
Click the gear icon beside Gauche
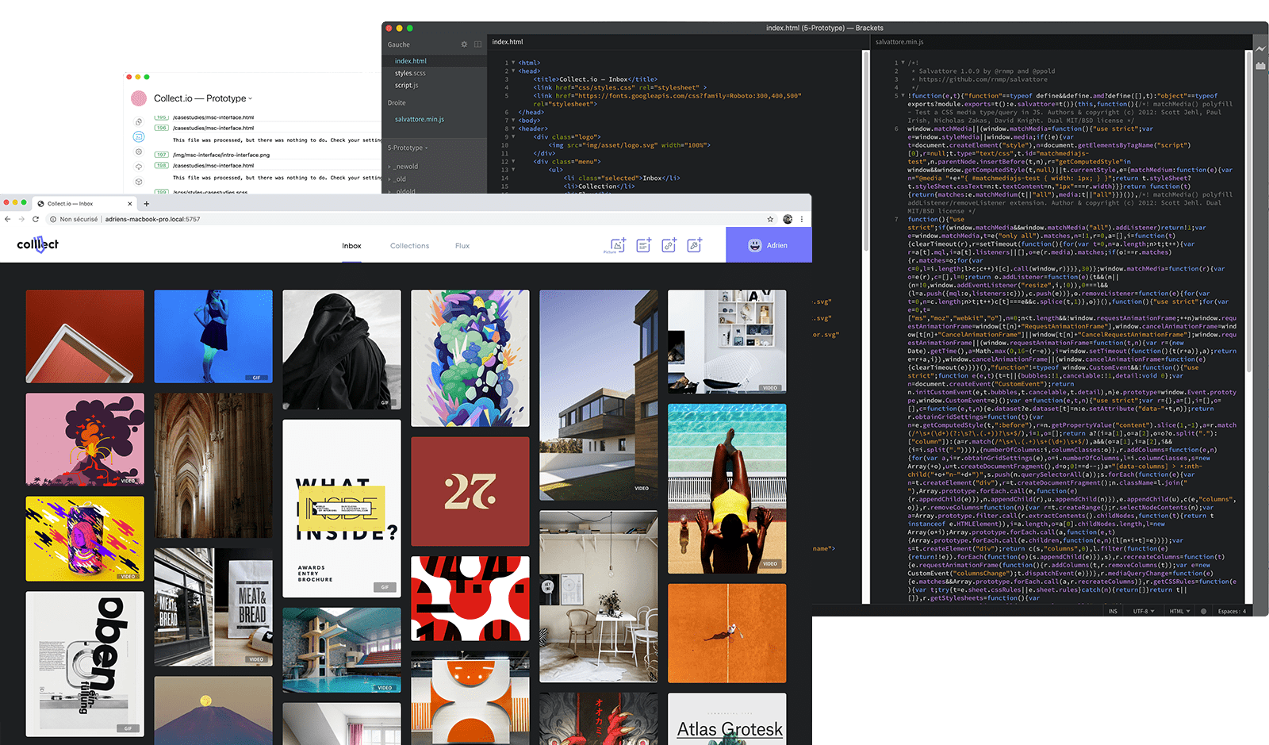pos(464,44)
